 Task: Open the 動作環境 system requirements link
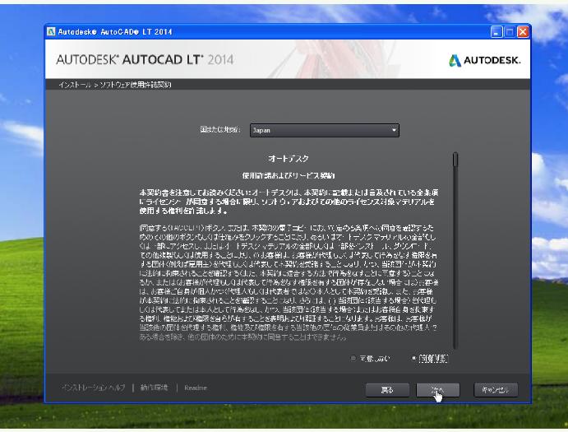[x=155, y=388]
